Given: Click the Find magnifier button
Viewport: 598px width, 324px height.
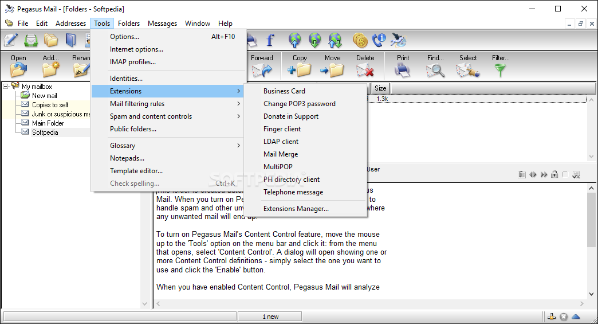Looking at the screenshot, I should pos(435,65).
